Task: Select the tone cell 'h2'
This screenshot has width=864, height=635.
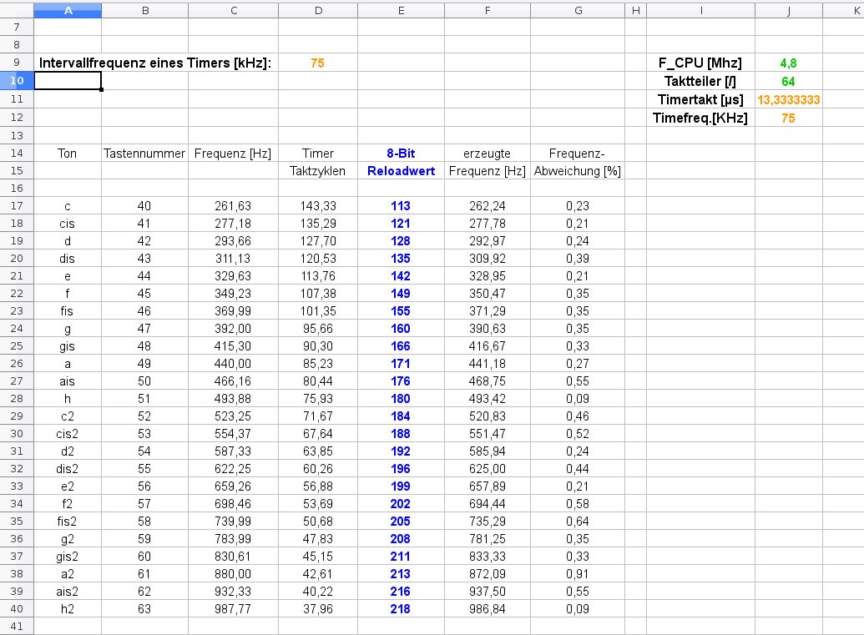Action: (x=68, y=608)
